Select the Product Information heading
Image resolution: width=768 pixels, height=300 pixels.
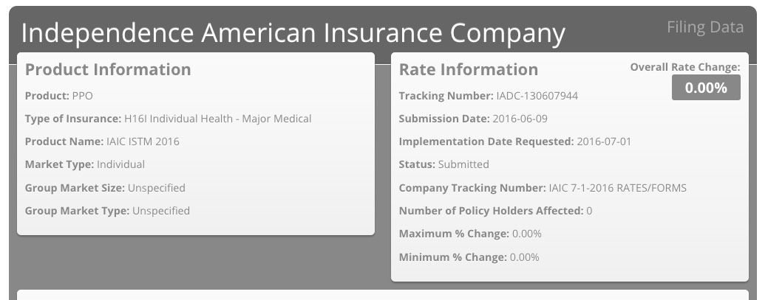[108, 70]
